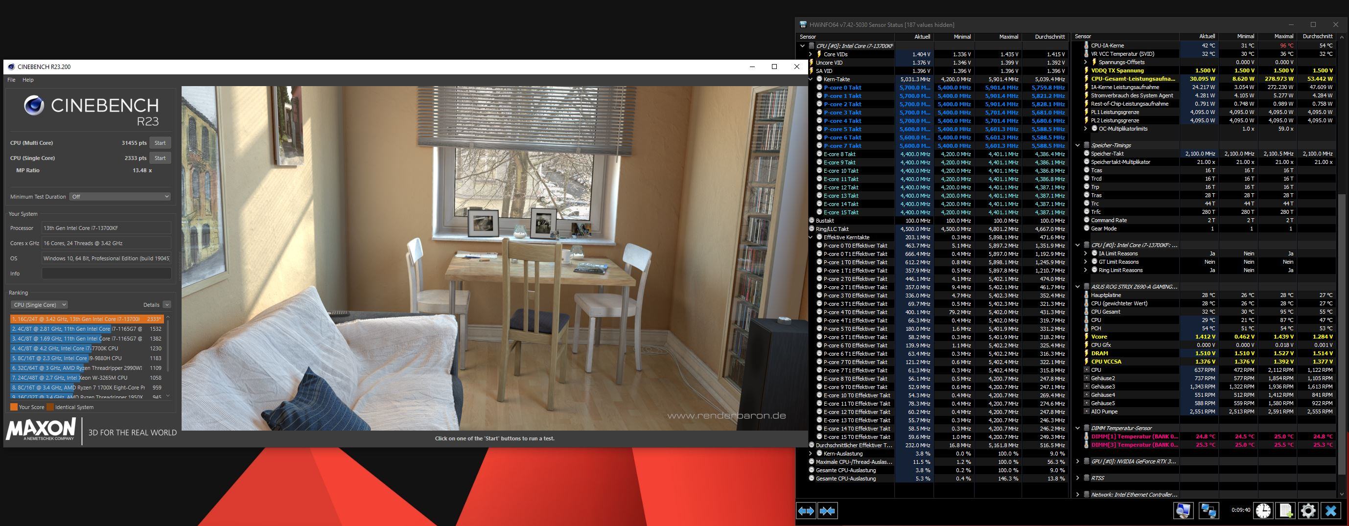Screen dimensions: 1349x526
Task: Click the HWiNFO64 title bar app icon
Action: click(x=803, y=24)
